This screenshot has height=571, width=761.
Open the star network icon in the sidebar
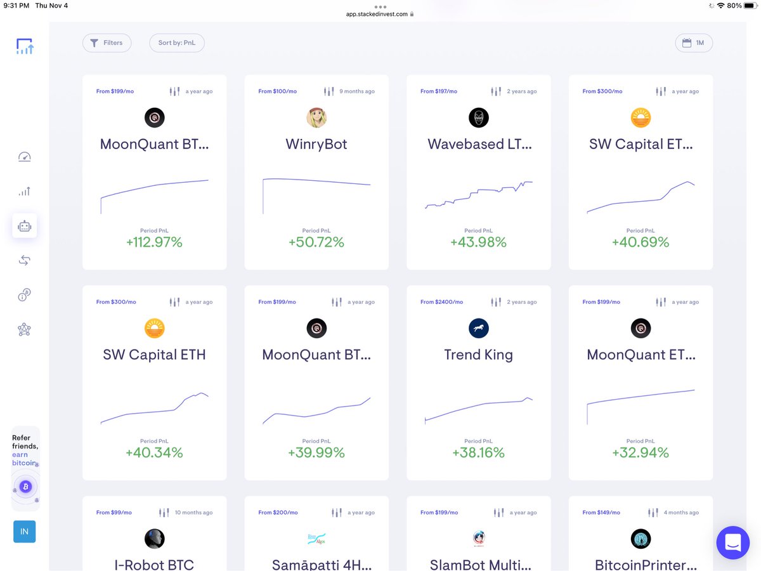(25, 329)
